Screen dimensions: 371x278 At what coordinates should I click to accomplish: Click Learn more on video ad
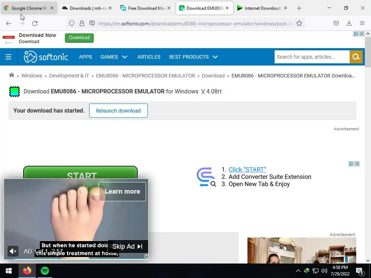pos(122,191)
